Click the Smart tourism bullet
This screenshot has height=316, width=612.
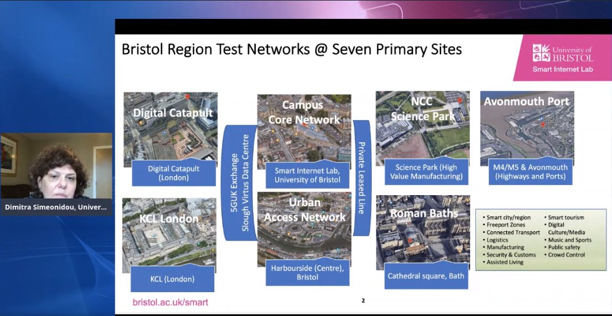click(x=564, y=217)
